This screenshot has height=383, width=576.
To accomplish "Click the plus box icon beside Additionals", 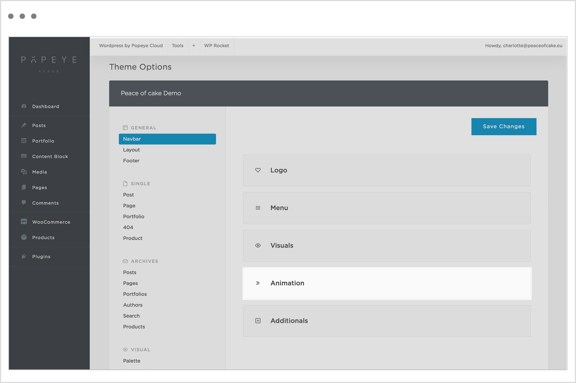I will [258, 321].
